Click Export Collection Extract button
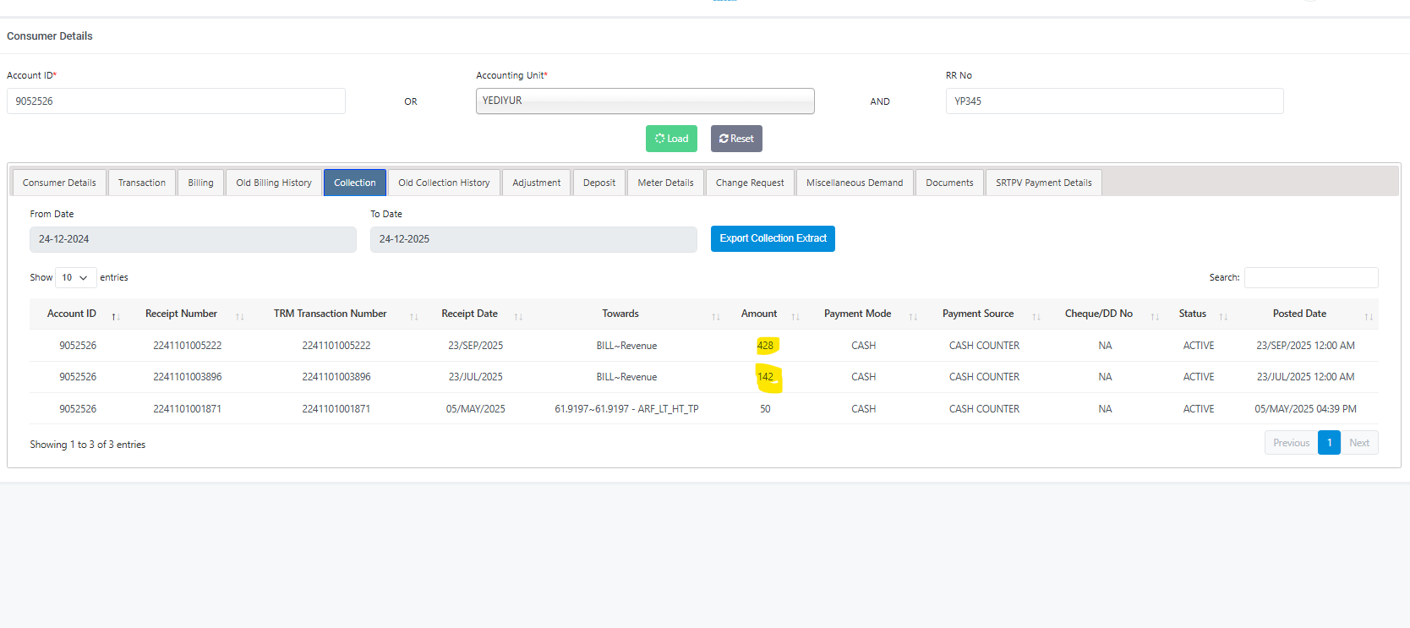The height and width of the screenshot is (628, 1410). coord(773,238)
